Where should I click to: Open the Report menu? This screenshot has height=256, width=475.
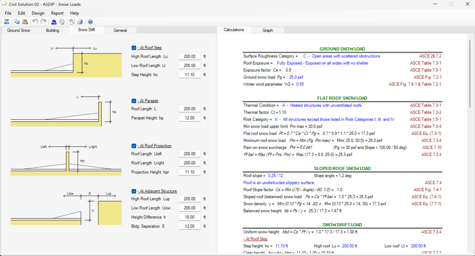57,13
